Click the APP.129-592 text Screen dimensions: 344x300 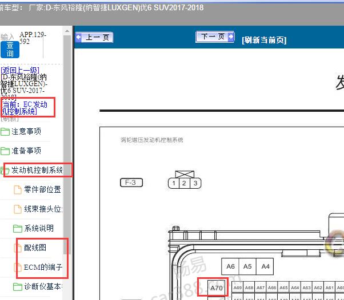point(33,38)
